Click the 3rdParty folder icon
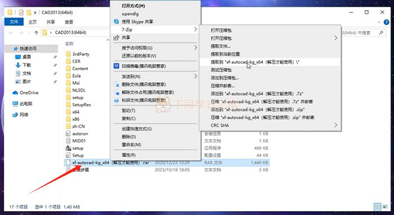 pos(68,54)
